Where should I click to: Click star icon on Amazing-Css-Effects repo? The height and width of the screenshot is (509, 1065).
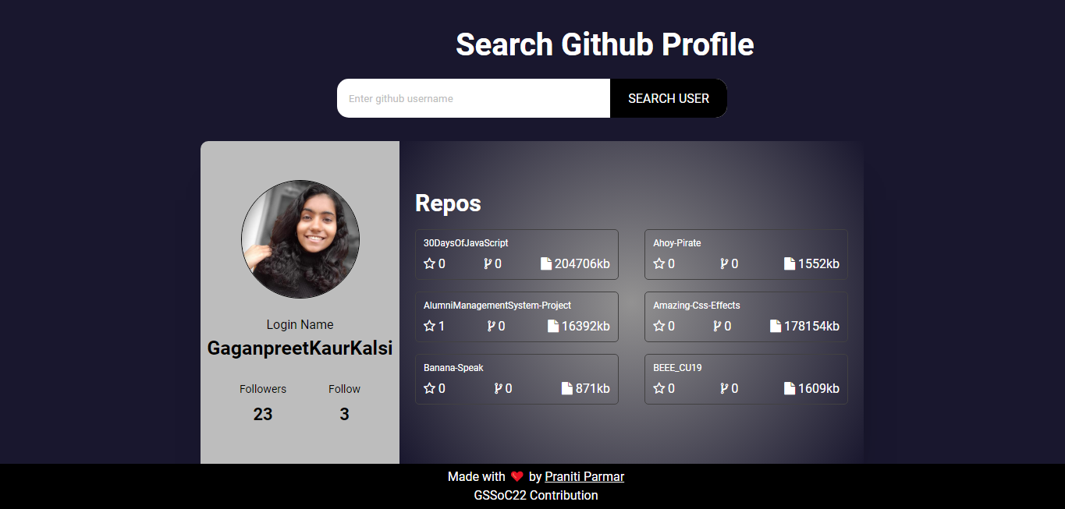coord(659,327)
